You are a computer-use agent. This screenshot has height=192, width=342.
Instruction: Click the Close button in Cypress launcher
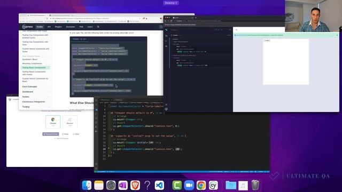[x=76, y=134]
